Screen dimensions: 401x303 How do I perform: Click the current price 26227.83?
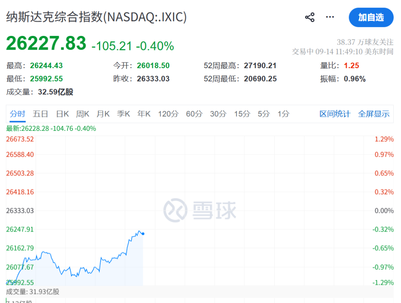pyautogui.click(x=46, y=43)
